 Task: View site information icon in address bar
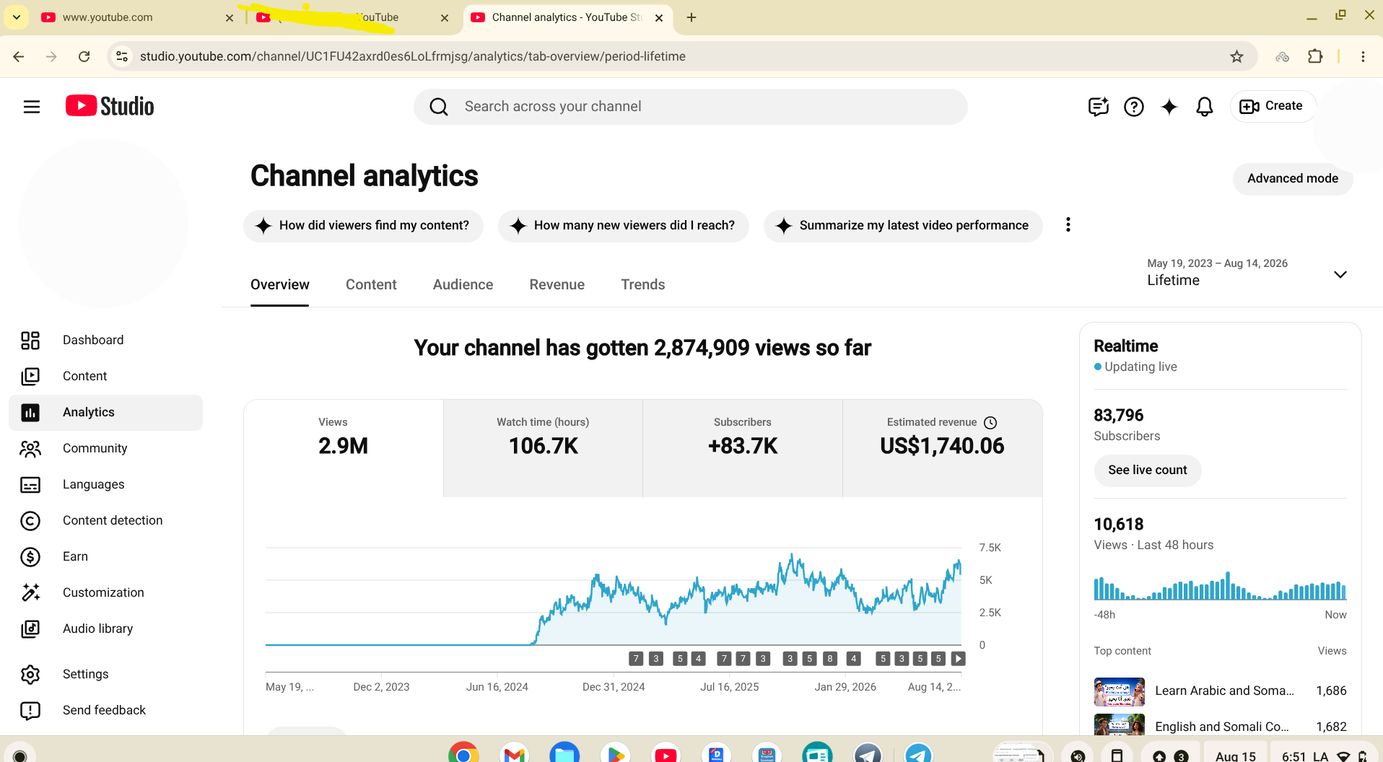click(x=122, y=56)
